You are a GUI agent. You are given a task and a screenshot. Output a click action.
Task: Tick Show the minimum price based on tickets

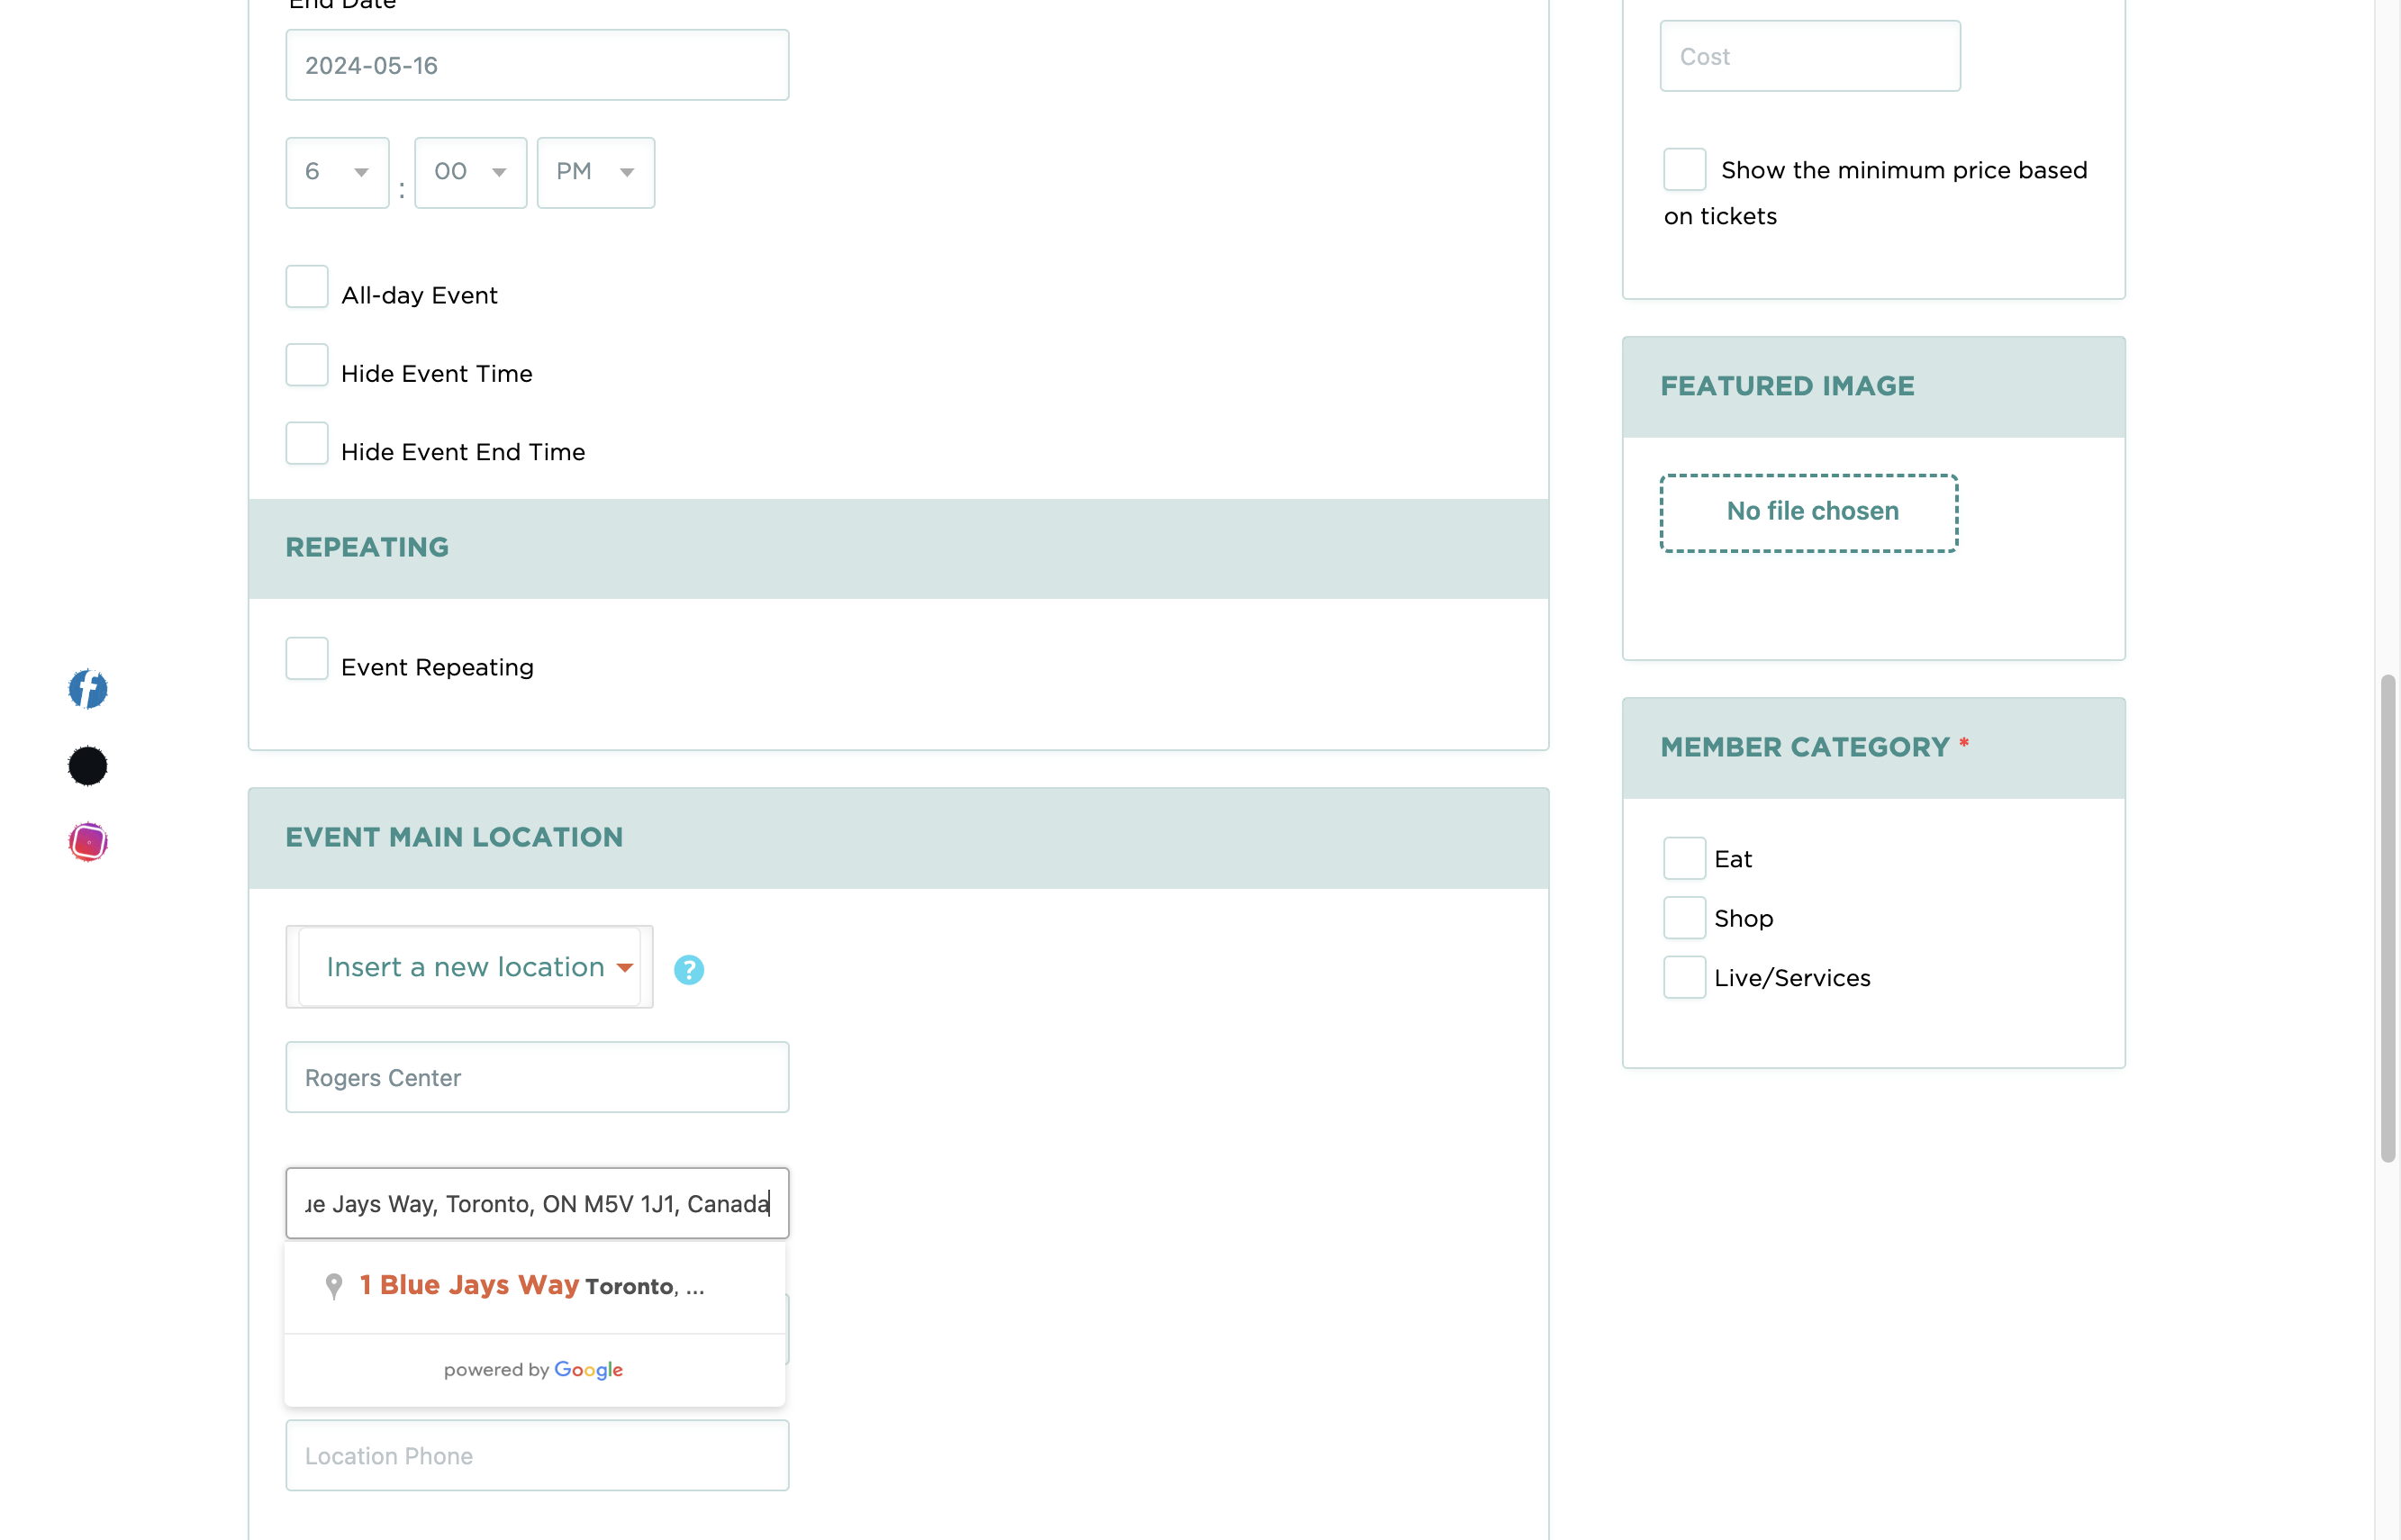[1685, 169]
